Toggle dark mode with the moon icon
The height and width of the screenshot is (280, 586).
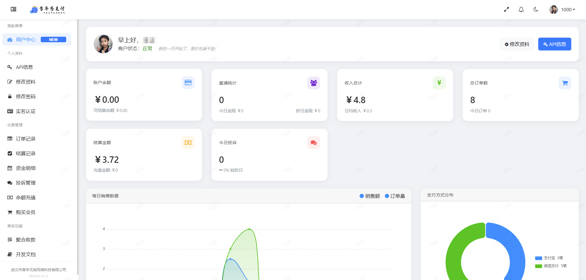click(x=536, y=9)
